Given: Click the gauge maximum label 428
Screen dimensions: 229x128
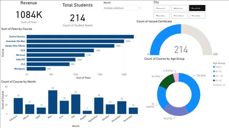Looking at the screenshot, I should [215, 54].
